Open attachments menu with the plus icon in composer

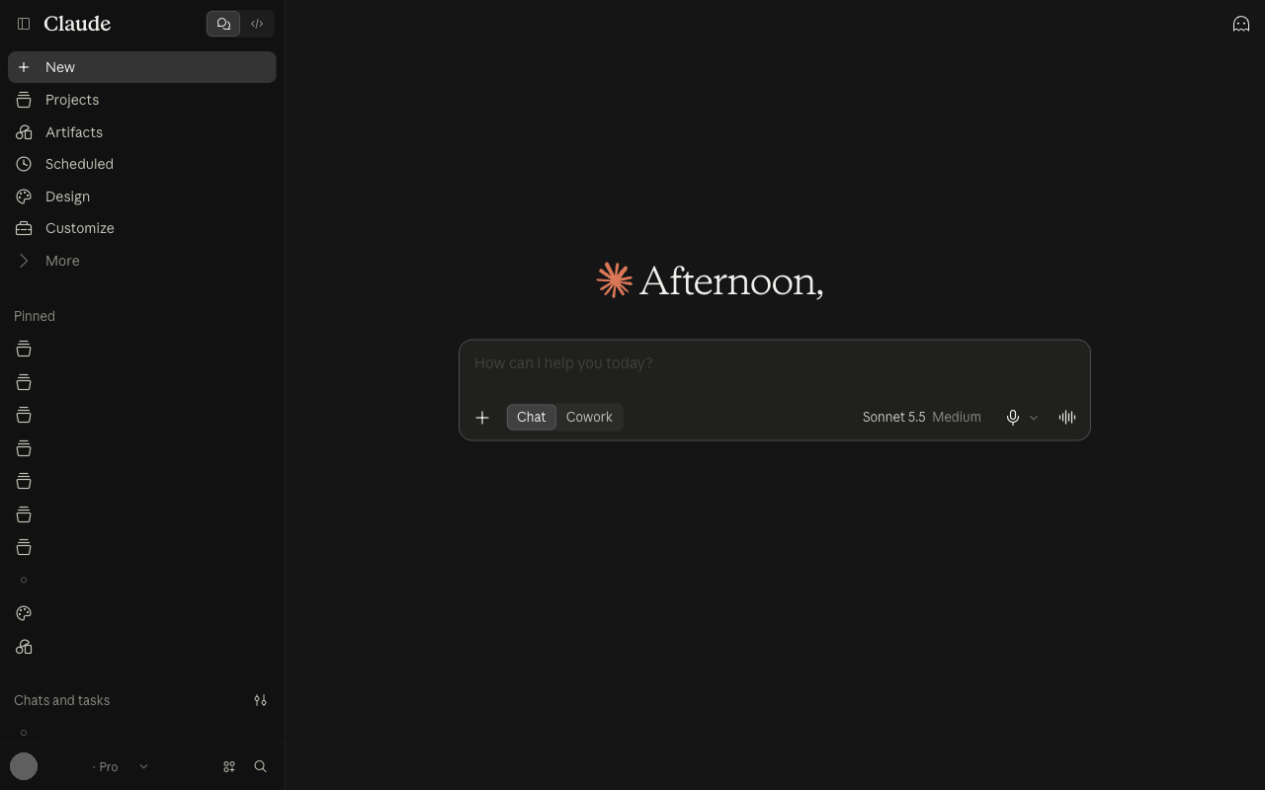click(x=482, y=418)
